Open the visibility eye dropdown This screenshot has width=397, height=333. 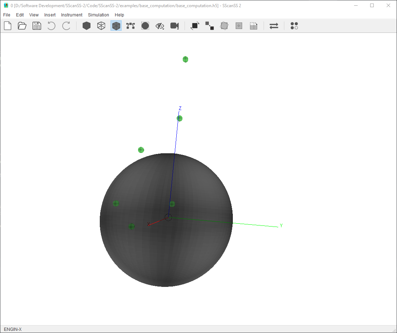[160, 26]
